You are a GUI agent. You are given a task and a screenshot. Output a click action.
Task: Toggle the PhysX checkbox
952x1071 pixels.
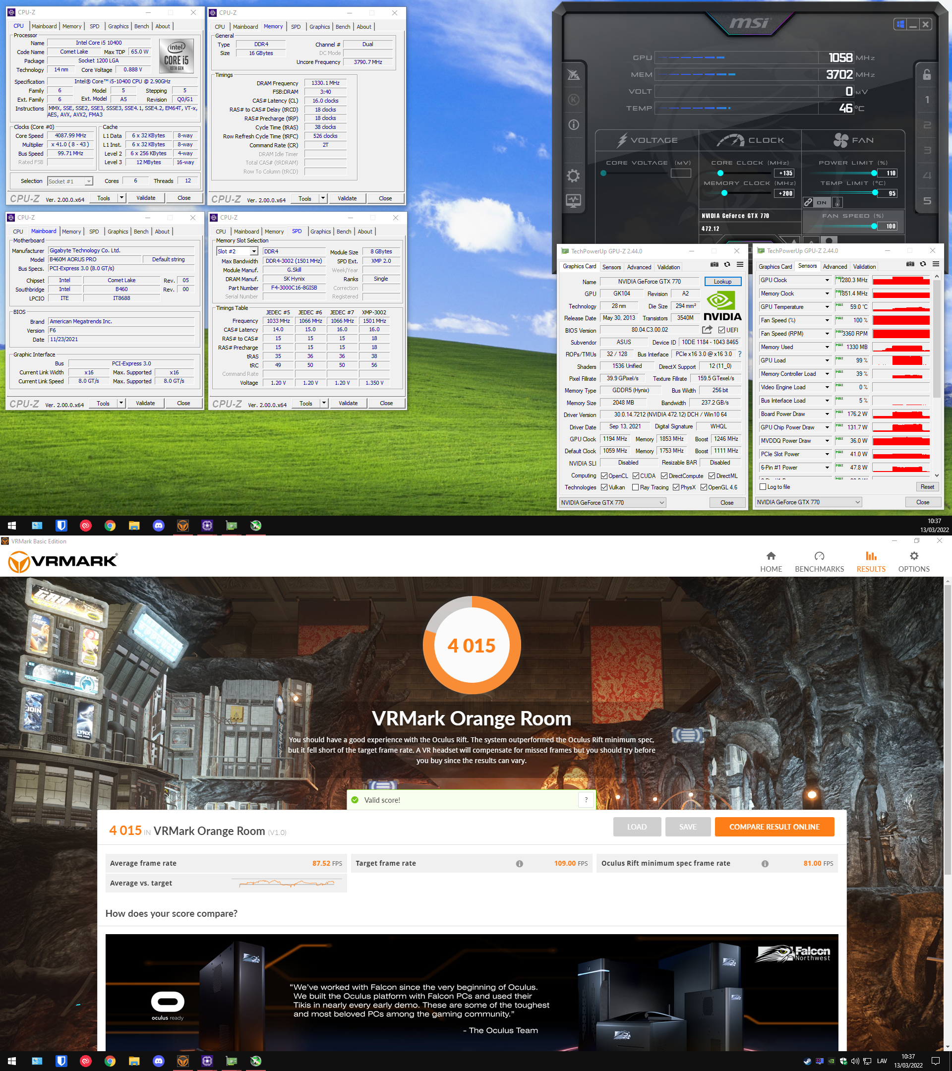click(676, 487)
